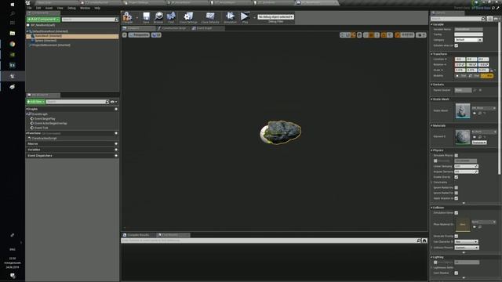Click the add Graph plus icon

point(116,109)
